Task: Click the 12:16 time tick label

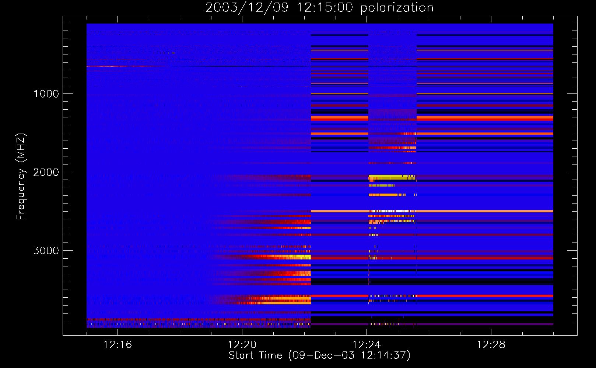Action: pos(118,345)
